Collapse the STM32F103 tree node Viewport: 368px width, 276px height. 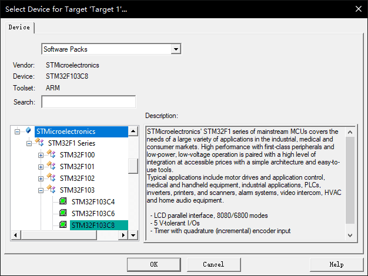point(41,190)
